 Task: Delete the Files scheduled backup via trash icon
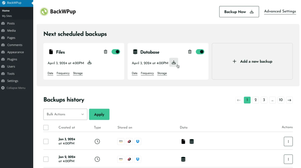[106, 52]
